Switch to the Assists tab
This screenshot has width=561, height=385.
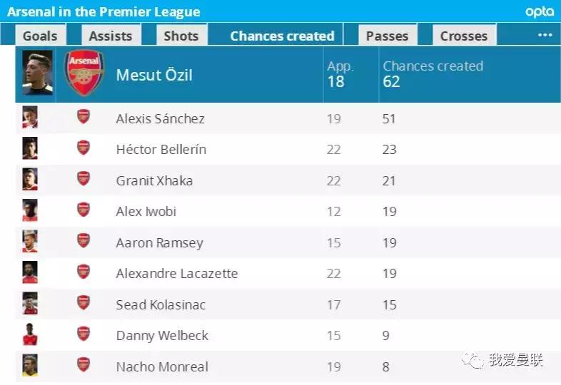[111, 36]
